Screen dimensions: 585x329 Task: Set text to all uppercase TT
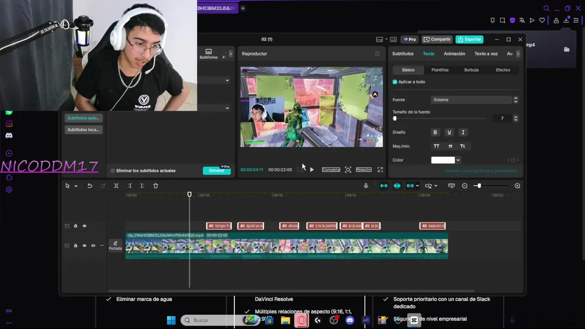coord(436,146)
